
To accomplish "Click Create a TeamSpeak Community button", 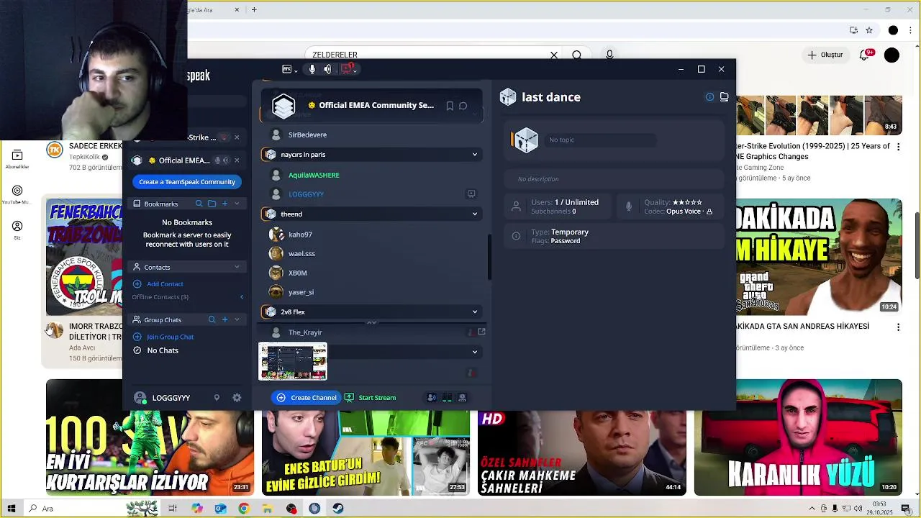I will (187, 182).
